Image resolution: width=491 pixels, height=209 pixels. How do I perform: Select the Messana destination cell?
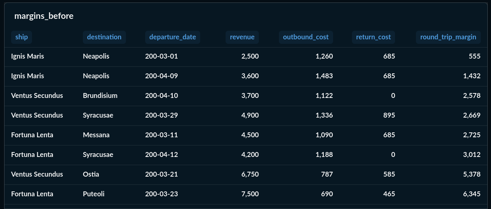coord(96,135)
